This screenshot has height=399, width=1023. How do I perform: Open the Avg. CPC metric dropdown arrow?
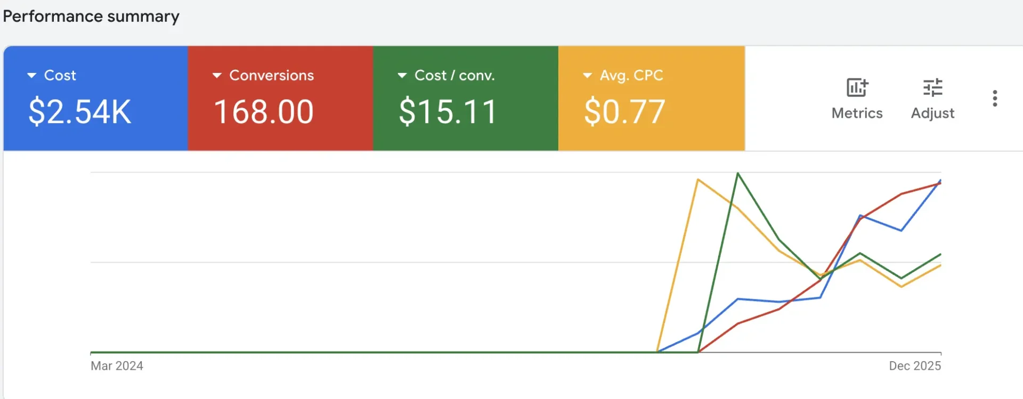[587, 75]
